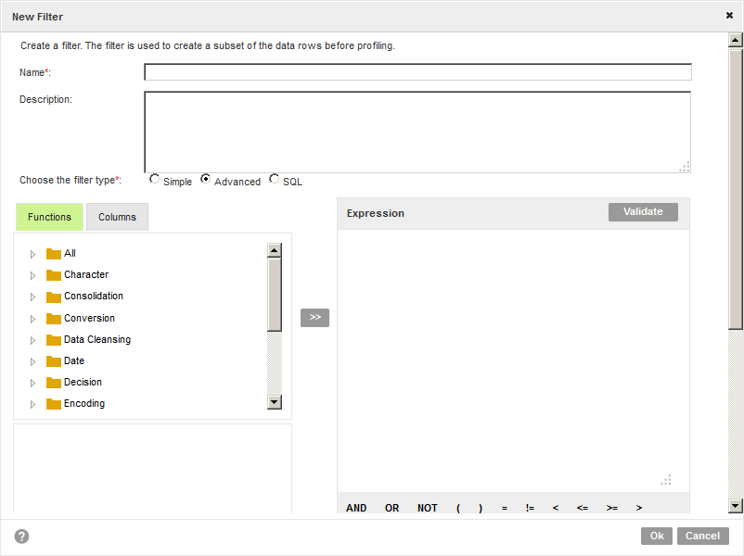Click the Name input field
The width and height of the screenshot is (744, 556).
tap(417, 72)
